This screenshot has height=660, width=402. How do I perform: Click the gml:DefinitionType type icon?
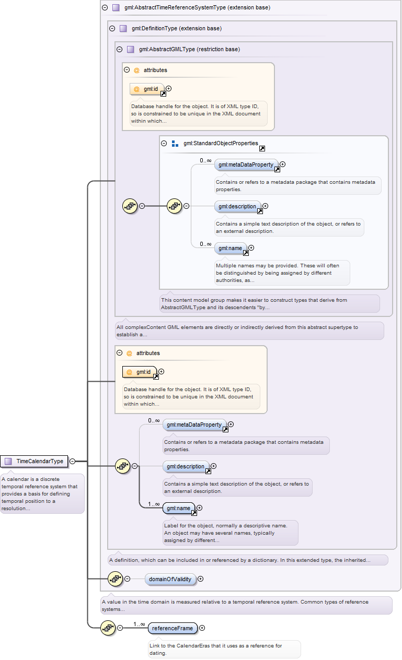click(x=123, y=29)
